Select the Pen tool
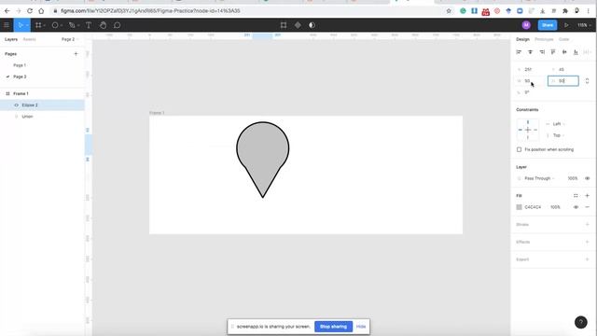Screen dimensions: 597x336 click(72, 25)
